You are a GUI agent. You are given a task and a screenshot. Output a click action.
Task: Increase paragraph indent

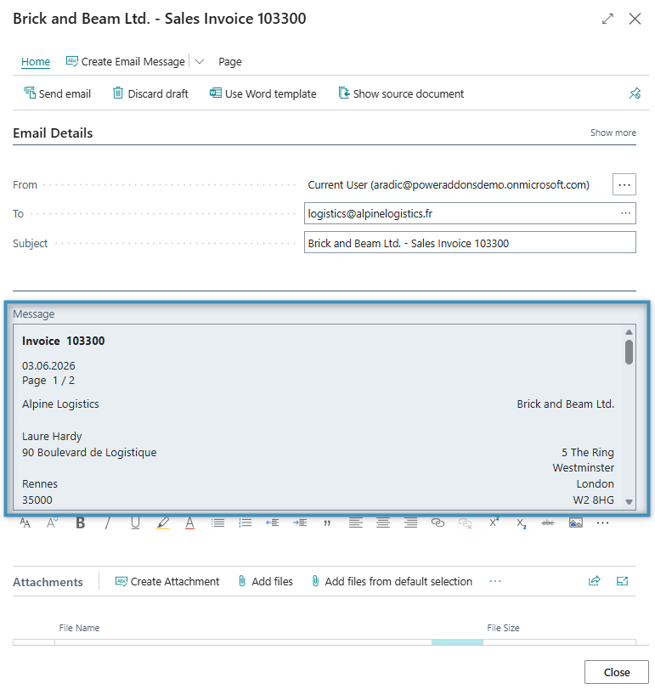[x=300, y=522]
